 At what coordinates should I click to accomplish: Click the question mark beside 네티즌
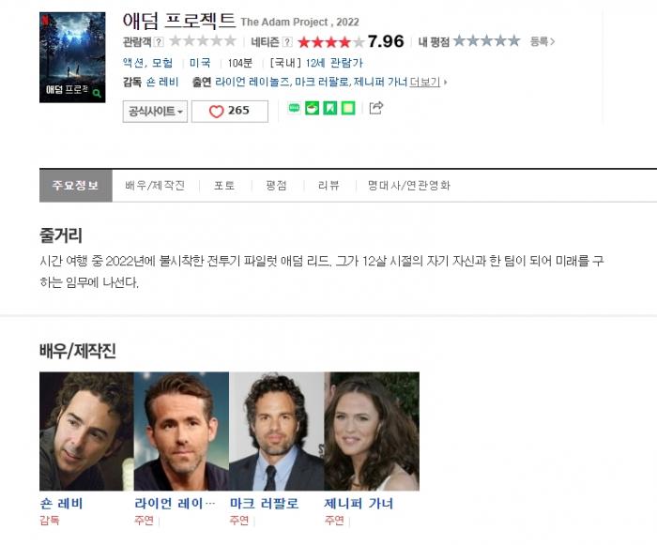pyautogui.click(x=287, y=42)
